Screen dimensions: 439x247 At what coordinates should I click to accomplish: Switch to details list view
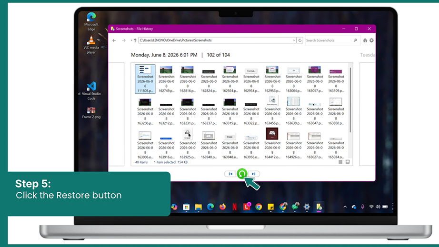(x=340, y=162)
